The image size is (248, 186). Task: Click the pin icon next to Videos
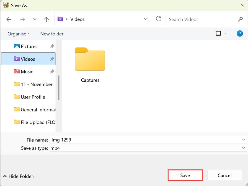click(52, 59)
